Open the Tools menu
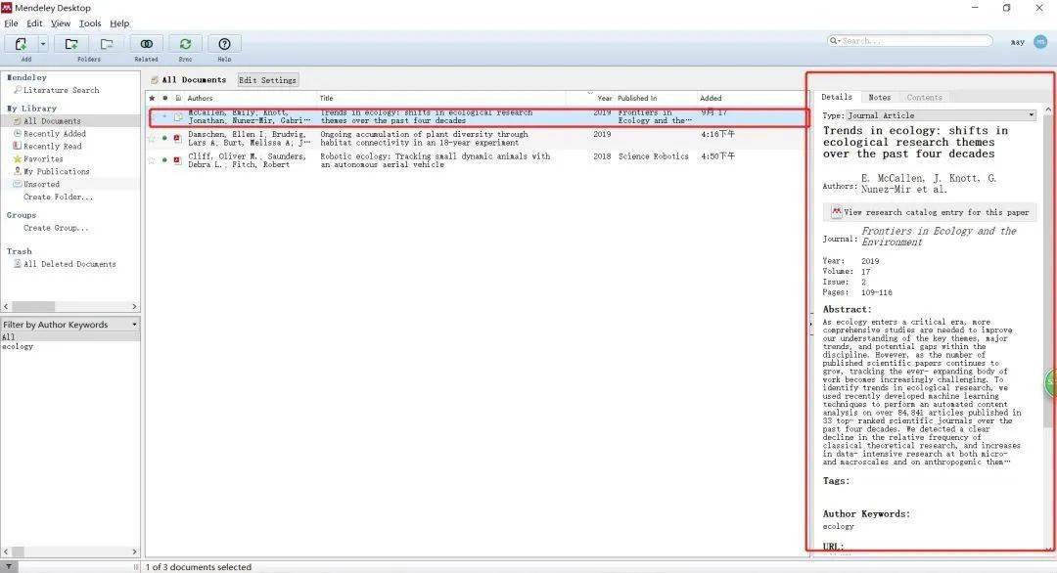The image size is (1057, 573). 90,22
